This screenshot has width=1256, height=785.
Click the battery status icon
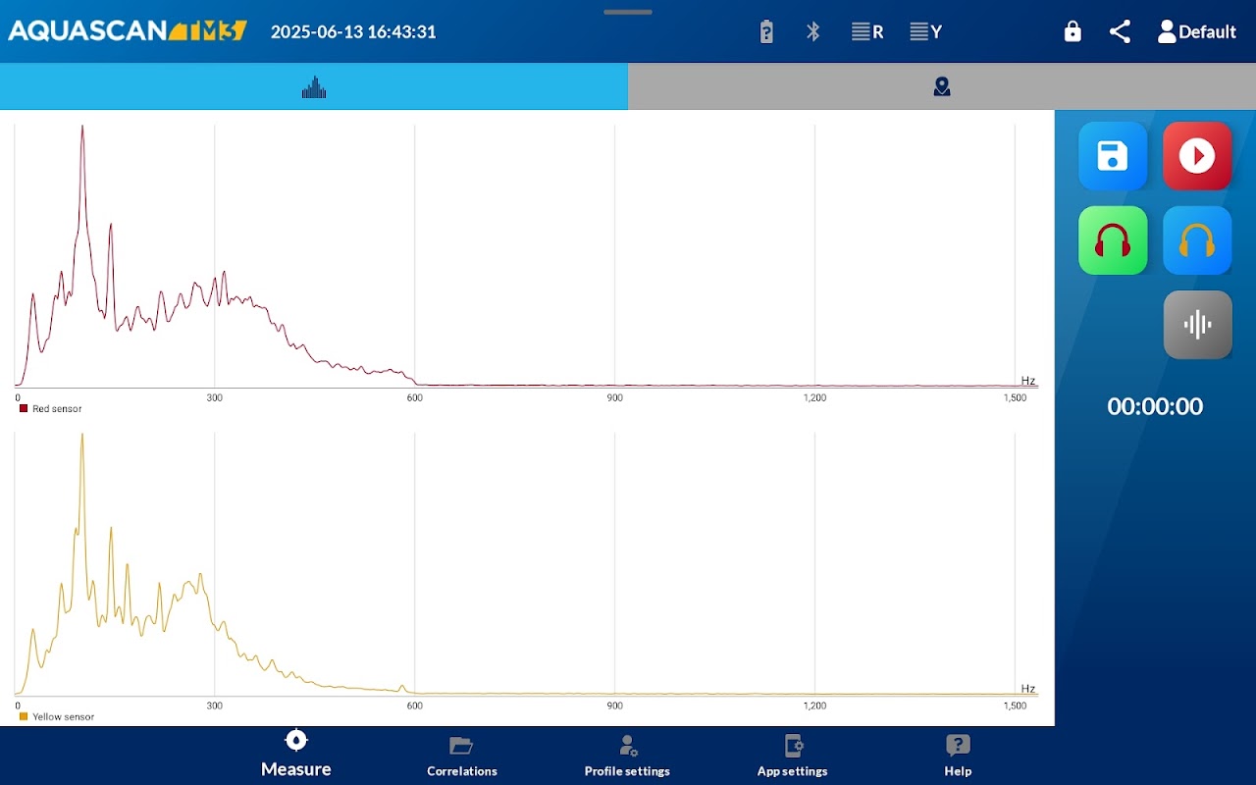pos(766,31)
